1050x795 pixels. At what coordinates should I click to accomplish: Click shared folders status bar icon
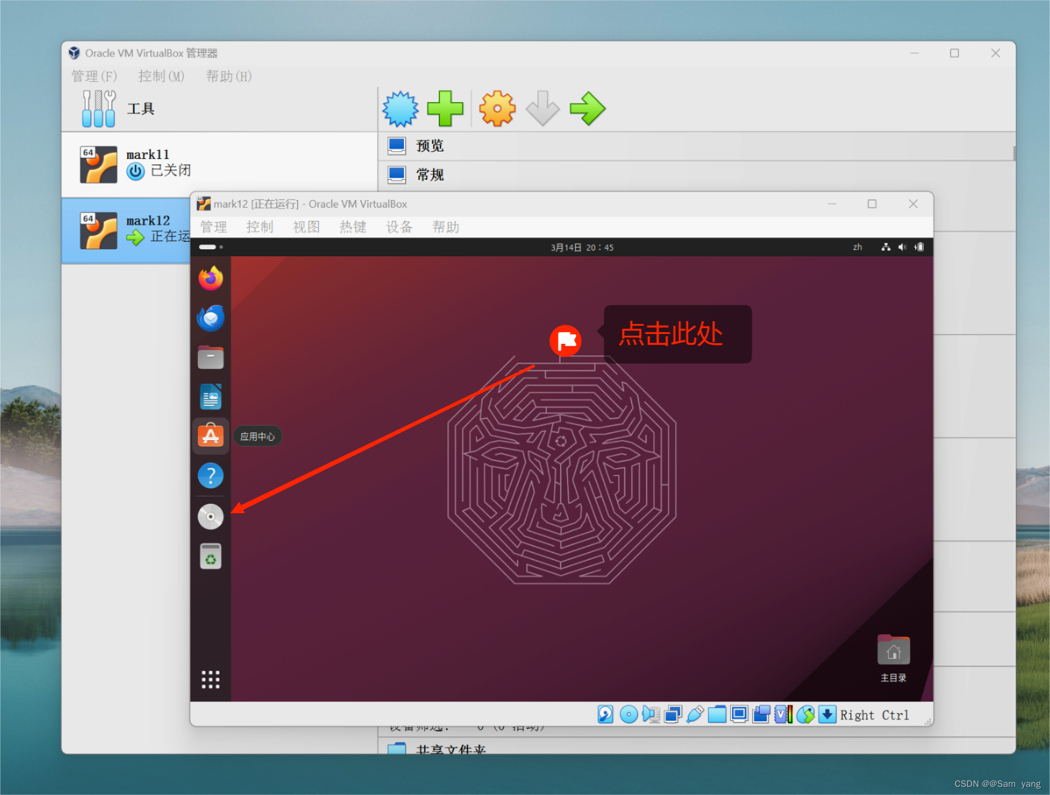click(717, 714)
